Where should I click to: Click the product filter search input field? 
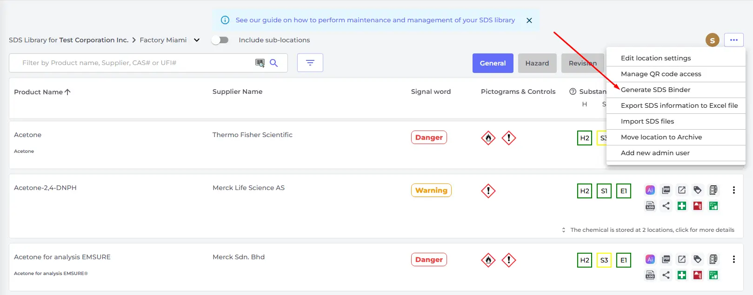pos(135,63)
